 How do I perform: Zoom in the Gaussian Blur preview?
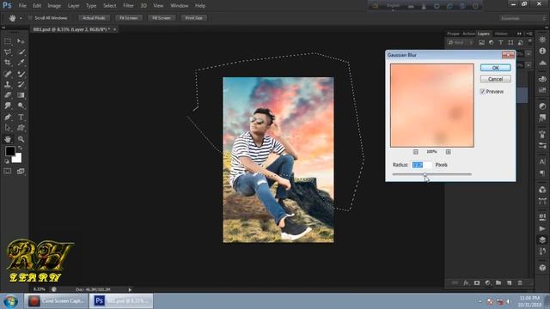449,152
